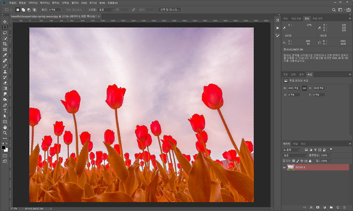Select the Move tool
The image size is (353, 211).
[x=5, y=22]
